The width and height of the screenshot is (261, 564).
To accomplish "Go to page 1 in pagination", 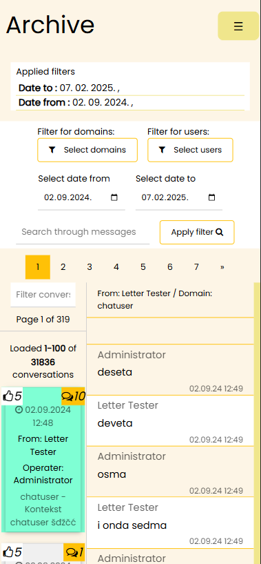I will (x=38, y=267).
